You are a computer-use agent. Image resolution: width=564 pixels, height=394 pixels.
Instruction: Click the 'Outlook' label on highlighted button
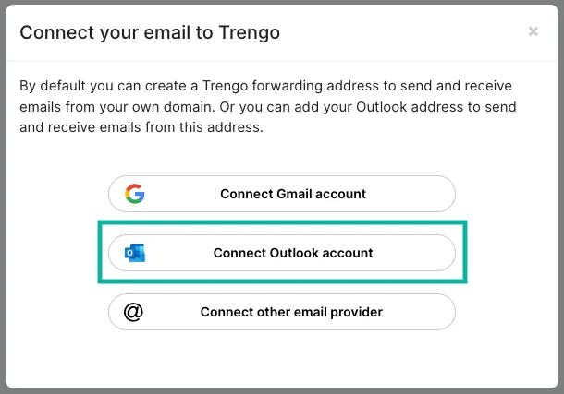pyautogui.click(x=294, y=253)
